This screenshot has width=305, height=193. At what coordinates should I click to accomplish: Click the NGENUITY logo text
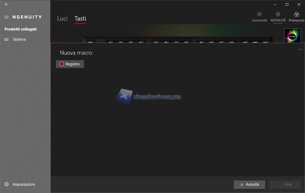27,17
